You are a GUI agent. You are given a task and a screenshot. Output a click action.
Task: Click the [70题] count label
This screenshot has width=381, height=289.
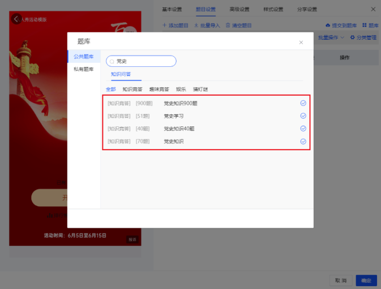pos(143,141)
